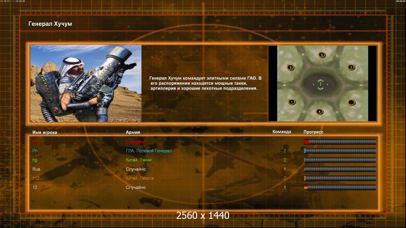This screenshot has height=228, width=406.
Task: Select player name "112"
Action: coord(36,178)
